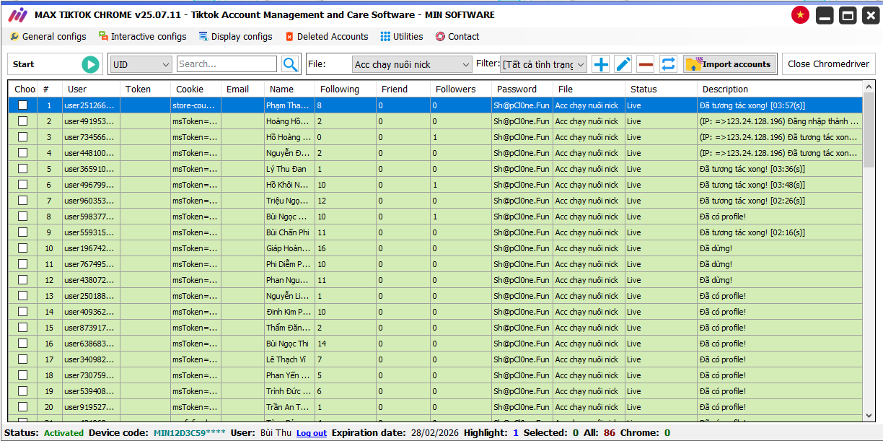This screenshot has height=441, width=883.
Task: Click user cell 'user251266...' in row 1
Action: (x=91, y=105)
